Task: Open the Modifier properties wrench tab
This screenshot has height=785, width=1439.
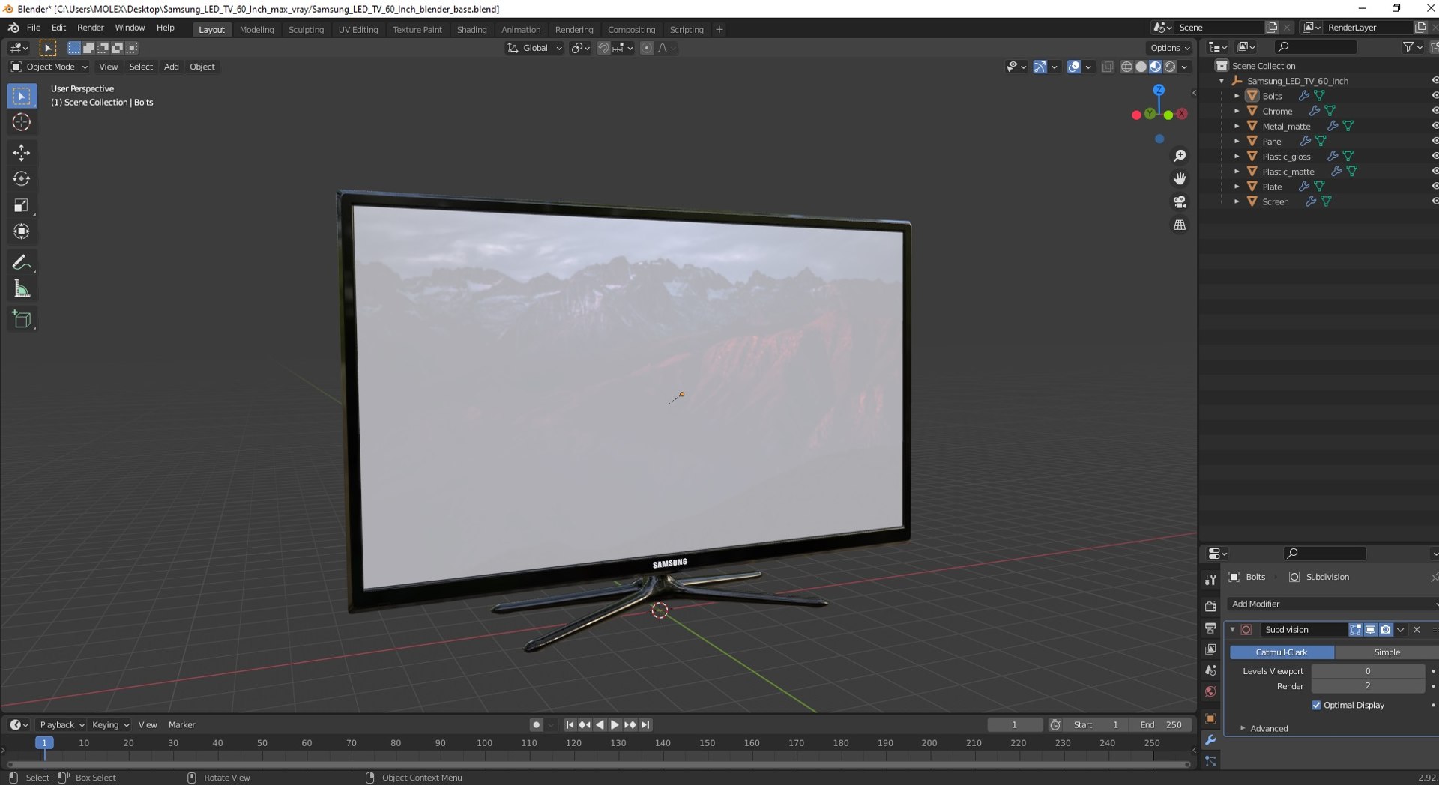Action: pyautogui.click(x=1210, y=740)
